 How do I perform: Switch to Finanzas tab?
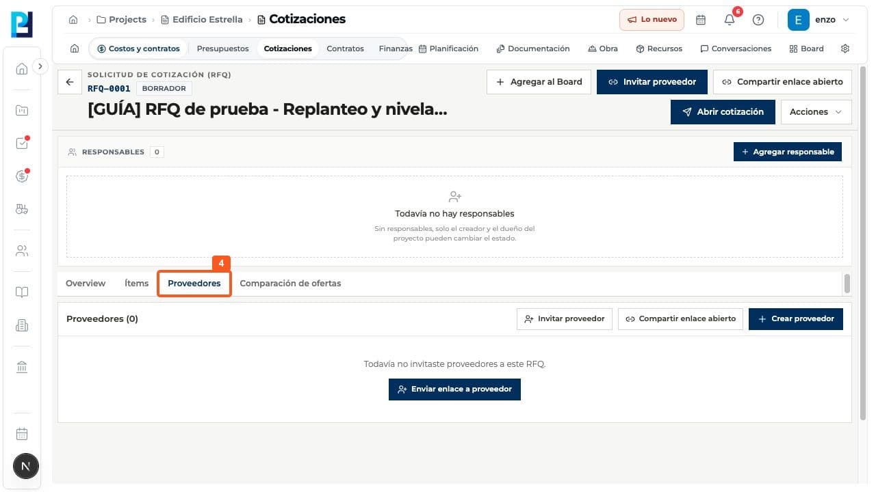click(396, 49)
